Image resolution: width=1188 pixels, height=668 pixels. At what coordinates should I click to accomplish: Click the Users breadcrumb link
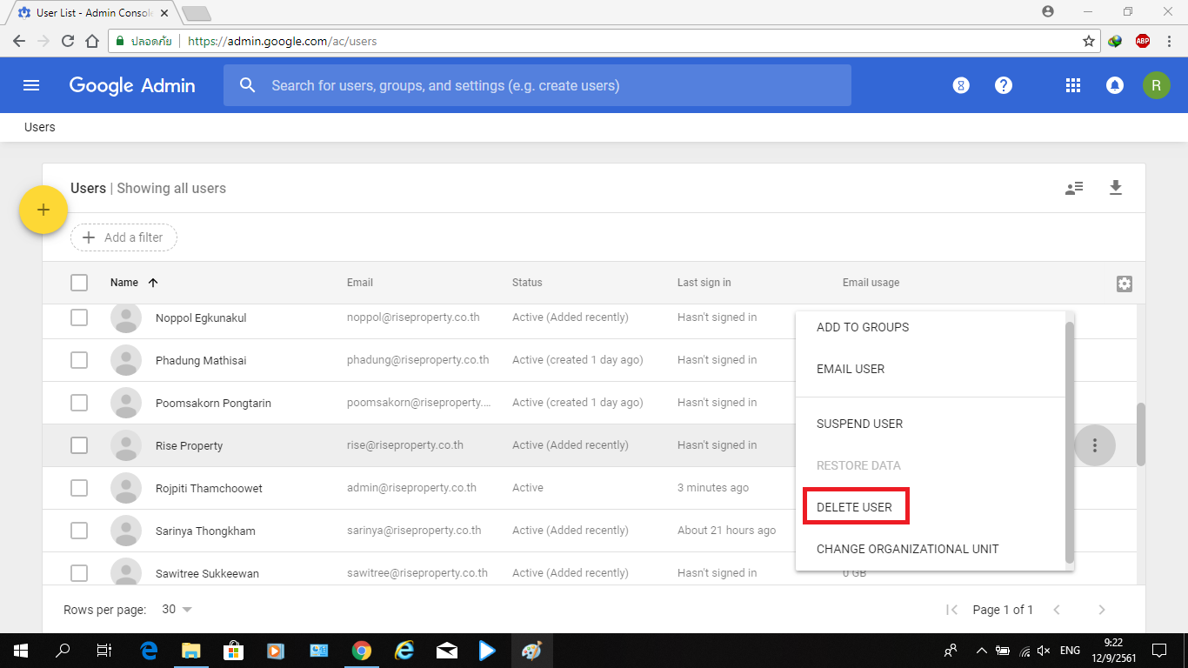click(x=40, y=127)
